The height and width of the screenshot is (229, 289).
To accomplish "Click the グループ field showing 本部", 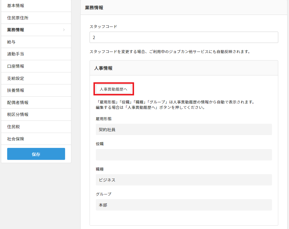I will coord(184,205).
